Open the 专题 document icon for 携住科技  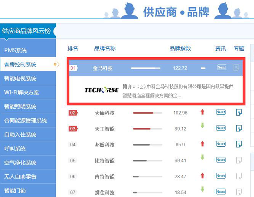click(239, 192)
